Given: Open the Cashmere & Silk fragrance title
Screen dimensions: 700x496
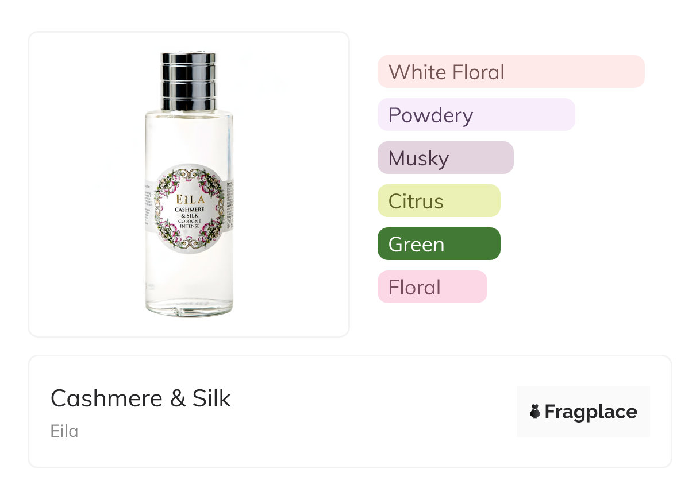Looking at the screenshot, I should [141, 398].
